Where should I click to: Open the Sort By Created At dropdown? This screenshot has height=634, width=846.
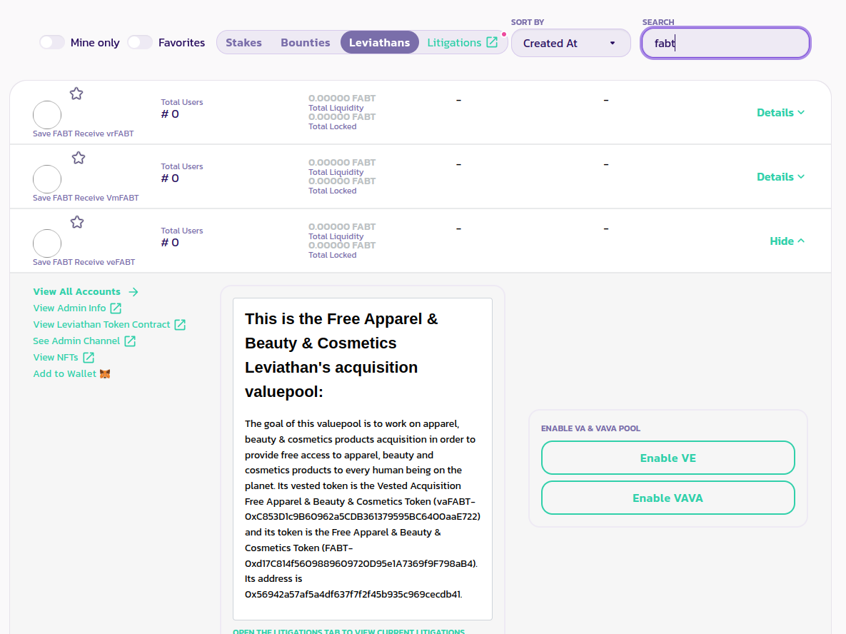click(570, 43)
